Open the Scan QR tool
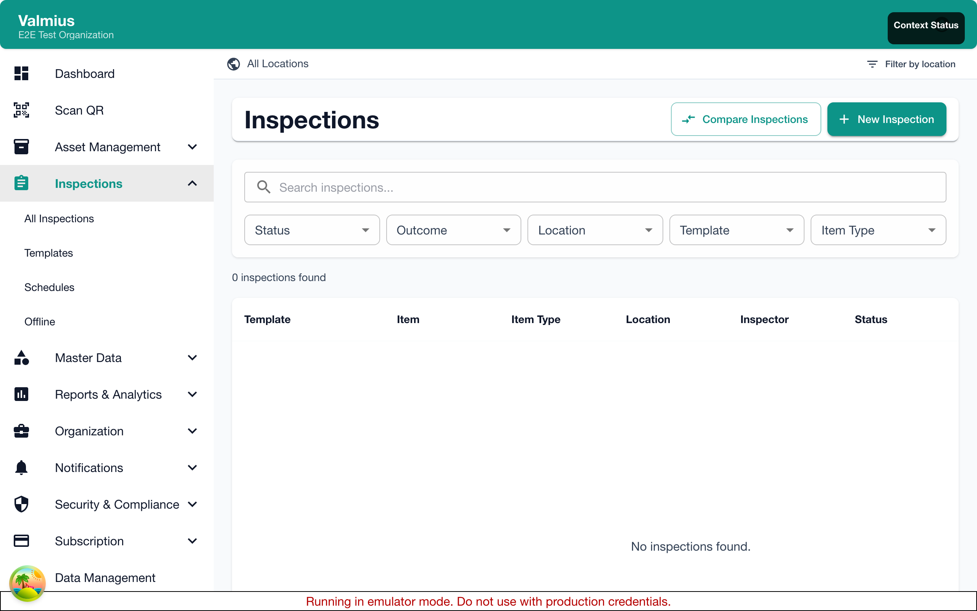977x611 pixels. 79,110
